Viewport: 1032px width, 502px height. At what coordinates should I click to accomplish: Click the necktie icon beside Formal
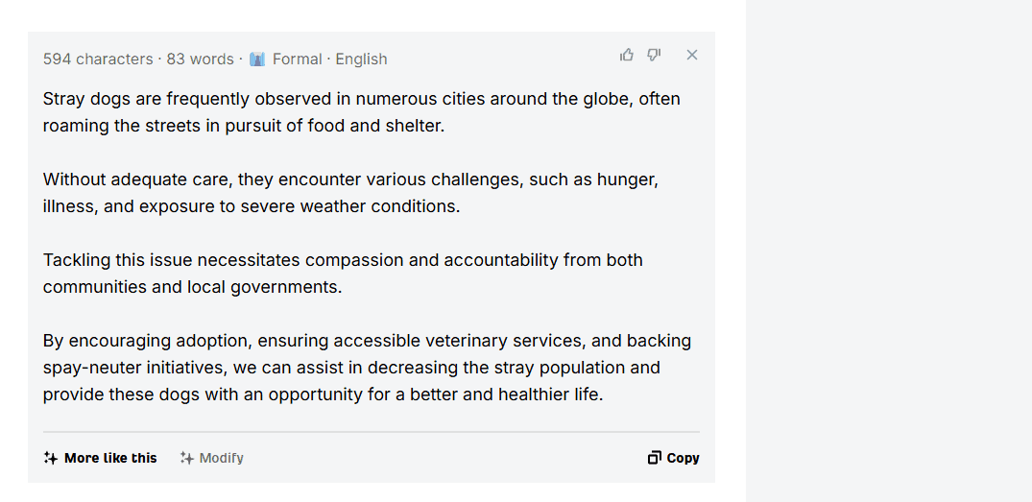coord(257,60)
